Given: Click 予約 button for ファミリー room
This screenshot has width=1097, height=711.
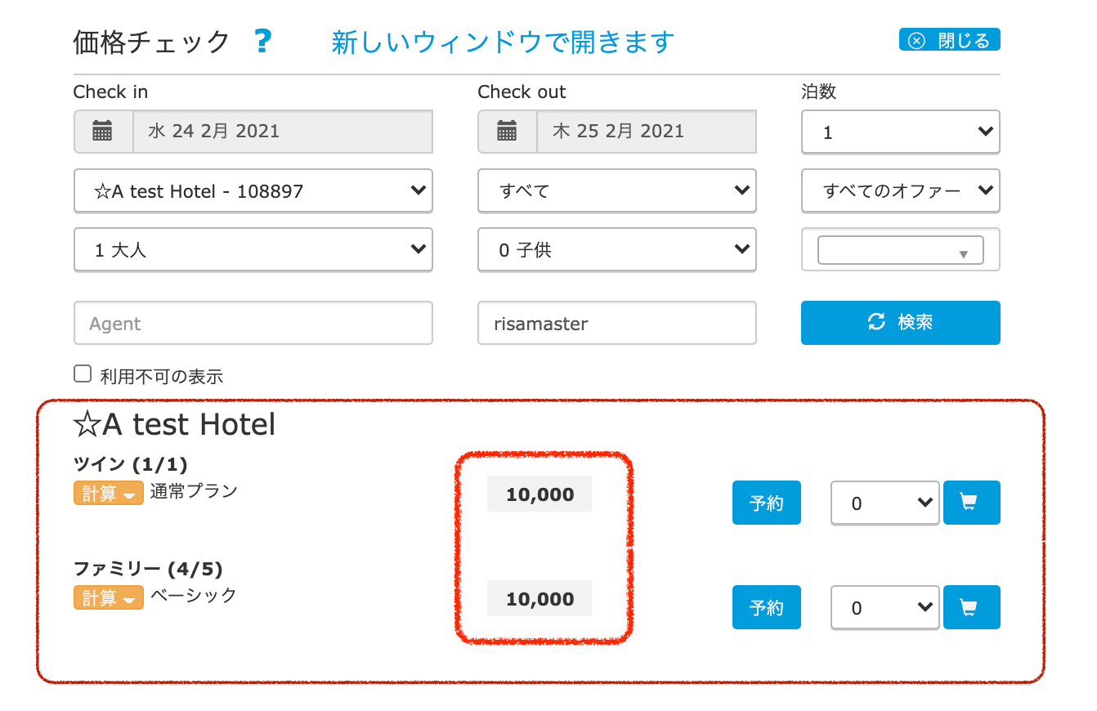Looking at the screenshot, I should point(766,607).
